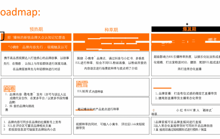Select the 携手高品质视频 description text box

(x=36, y=64)
